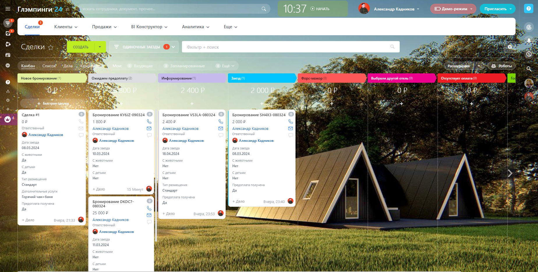Open the Демо-режим dropdown

click(x=453, y=9)
